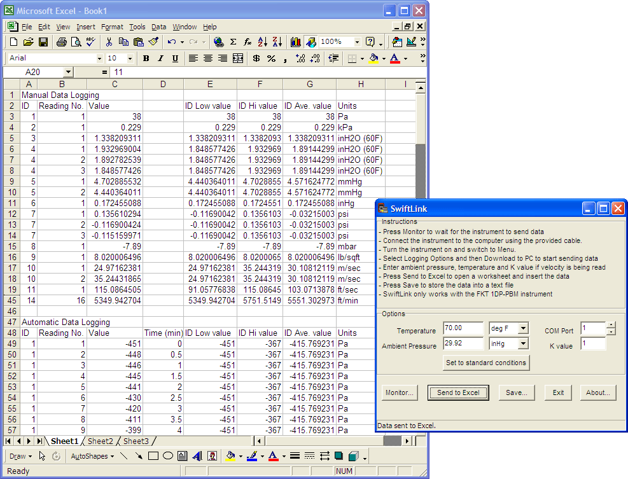Click Exit button in SwiftLink
The height and width of the screenshot is (479, 628).
(558, 392)
